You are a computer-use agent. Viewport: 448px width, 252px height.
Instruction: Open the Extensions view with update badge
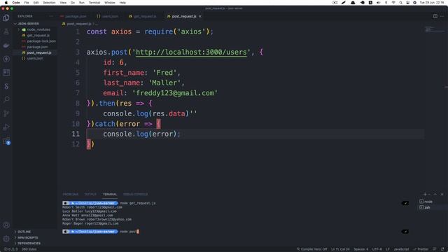(x=6, y=141)
